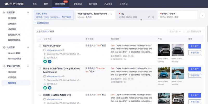Click DaimlerChrysler WhatsApp icon
This screenshot has height=104, width=208.
[x=45, y=62]
